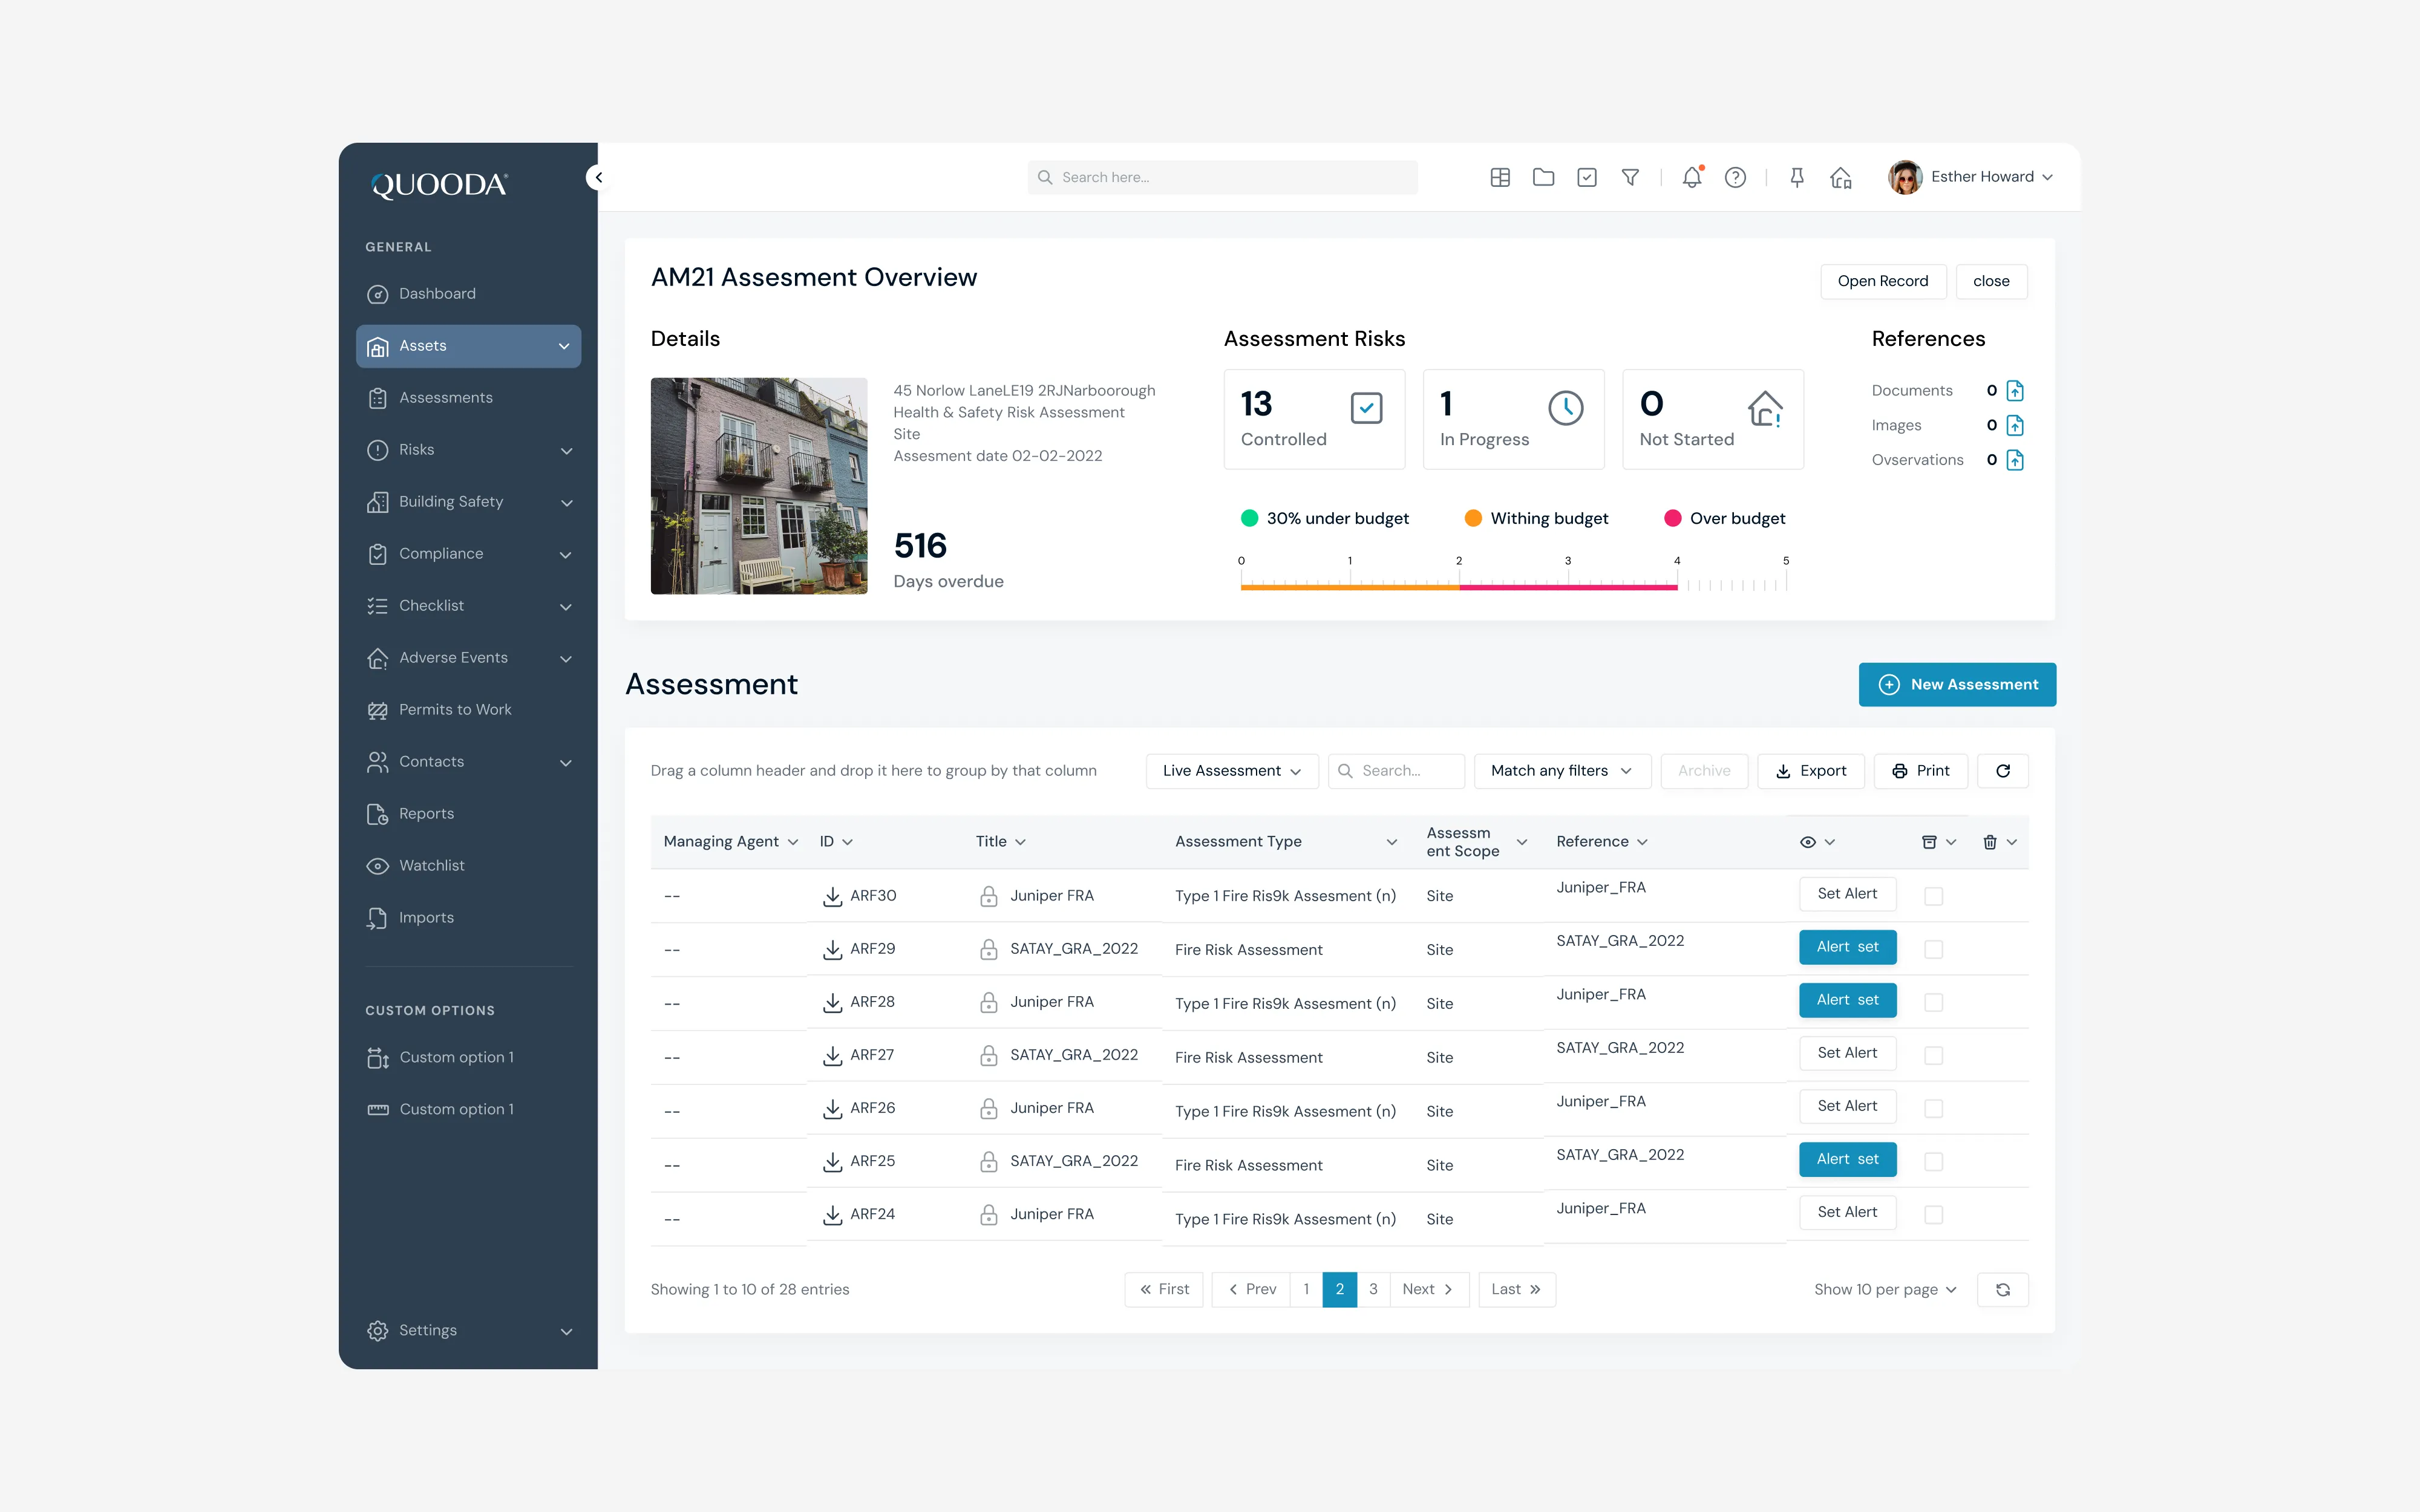This screenshot has height=1512, width=2420.
Task: Open the folder icon in top bar
Action: 1543,177
